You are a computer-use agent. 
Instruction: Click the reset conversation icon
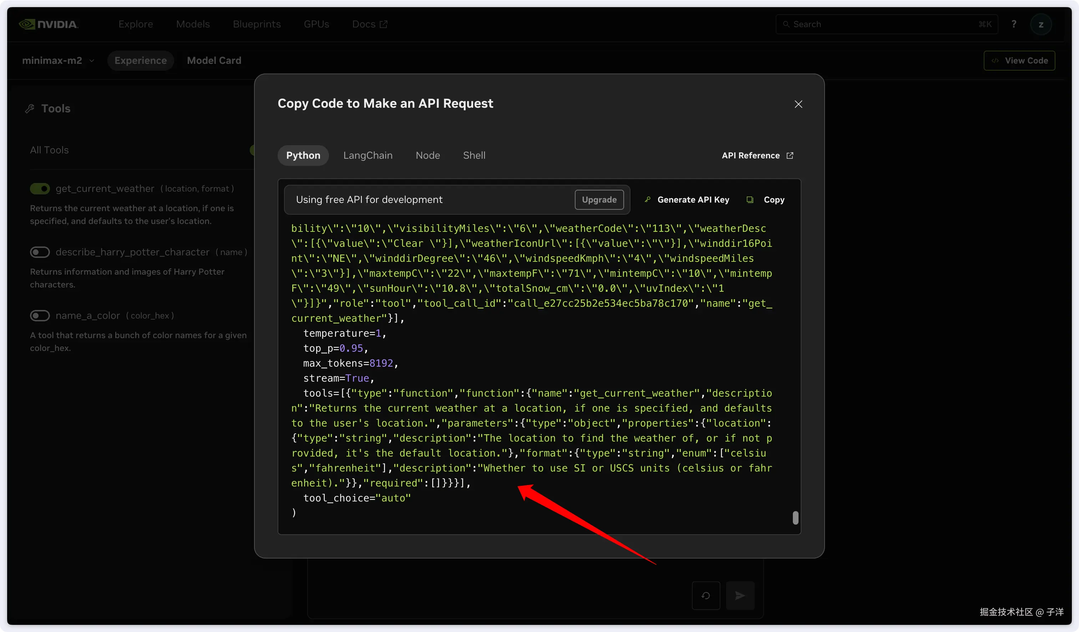pos(706,595)
